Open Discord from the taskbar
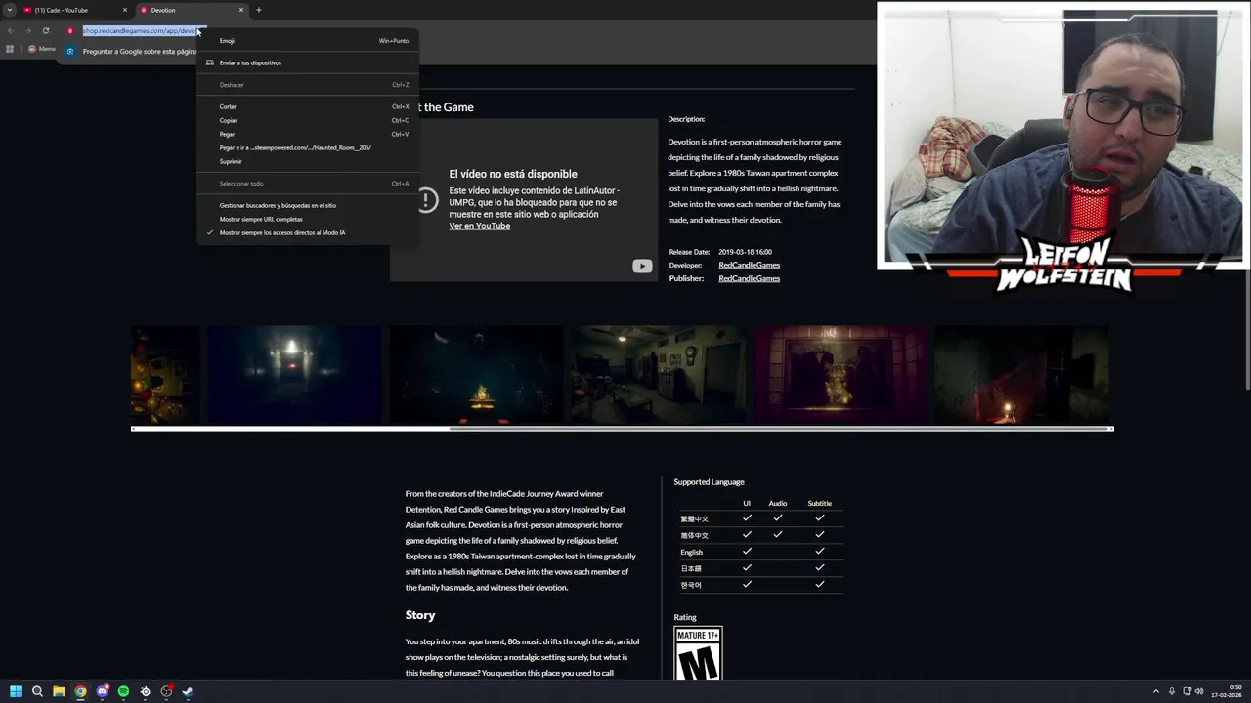1251x703 pixels. click(x=102, y=691)
